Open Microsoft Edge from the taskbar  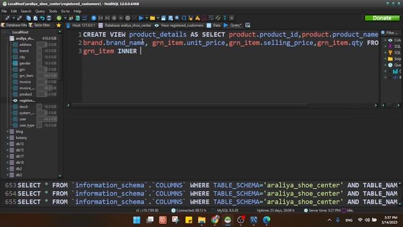coord(266,220)
